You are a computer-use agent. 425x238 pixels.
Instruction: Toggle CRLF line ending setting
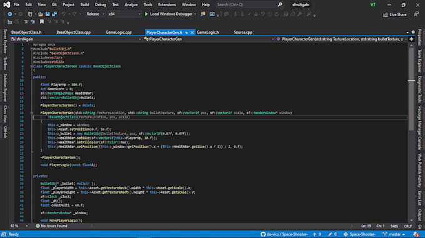[408, 226]
